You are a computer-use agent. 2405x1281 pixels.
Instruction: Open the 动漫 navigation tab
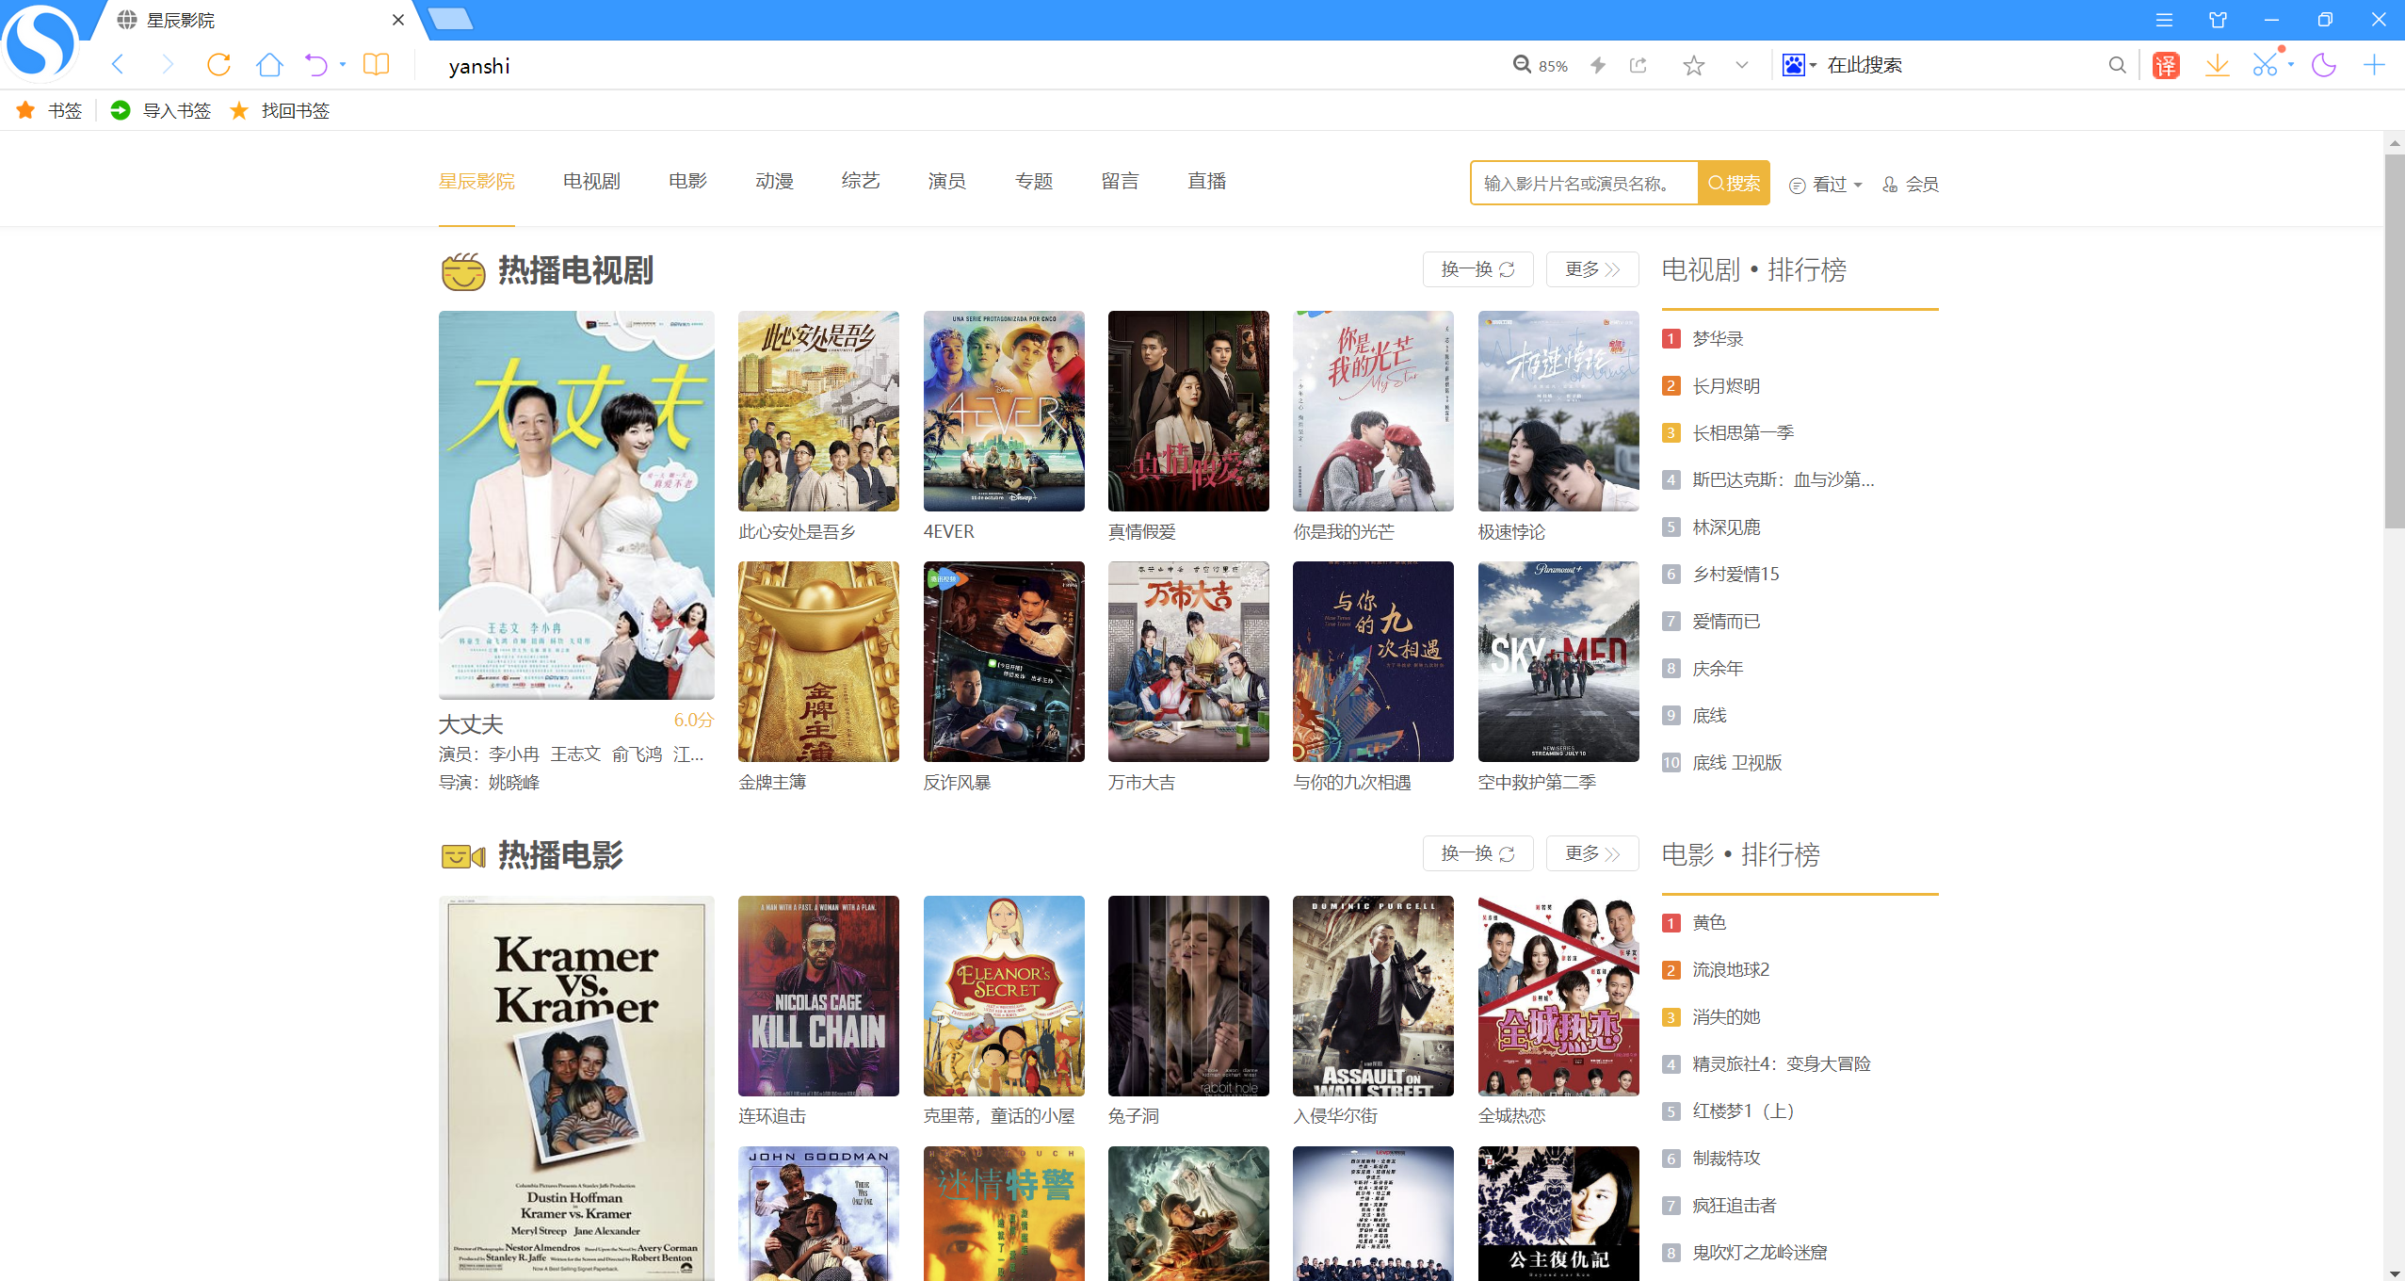774,181
